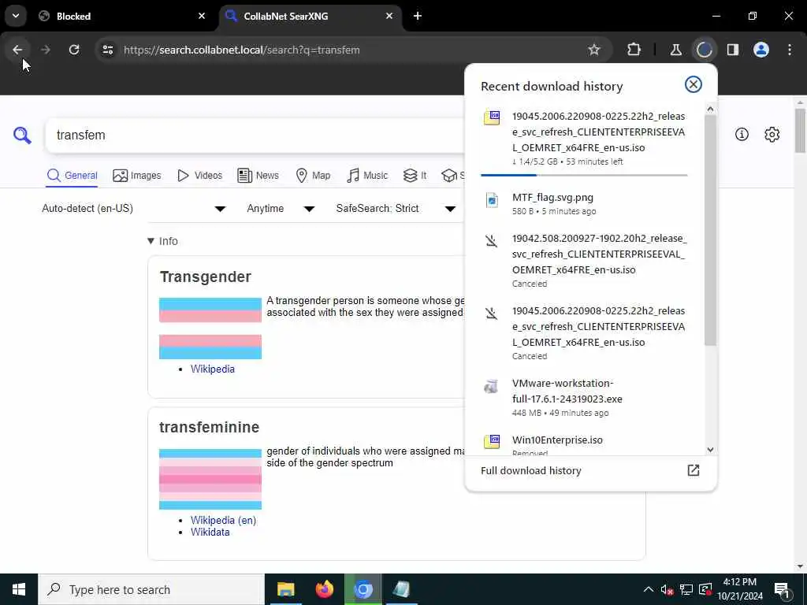807x605 pixels.
Task: Select the CollabNet SearXNG tab
Action: pos(311,16)
